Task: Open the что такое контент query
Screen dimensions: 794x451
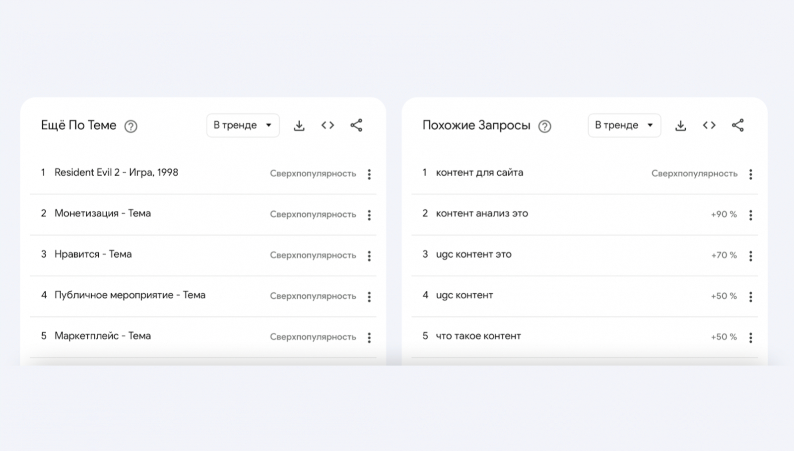Action: 478,336
